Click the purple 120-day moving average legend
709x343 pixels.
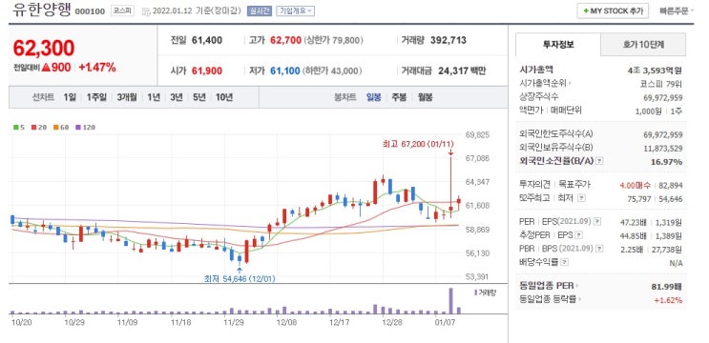click(x=85, y=128)
